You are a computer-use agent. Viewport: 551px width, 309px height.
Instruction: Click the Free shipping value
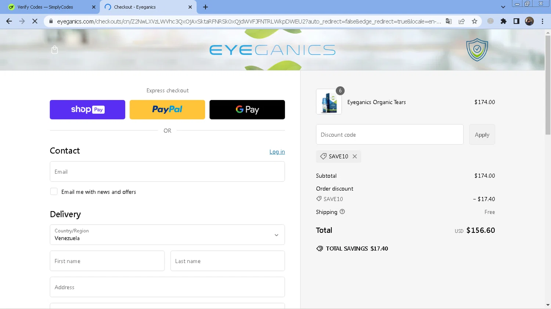click(490, 212)
